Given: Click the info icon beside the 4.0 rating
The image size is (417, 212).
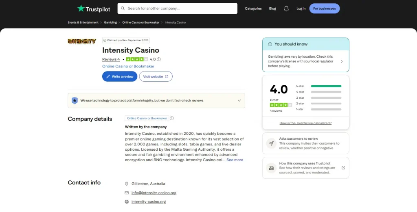Looking at the screenshot, I should [x=159, y=59].
